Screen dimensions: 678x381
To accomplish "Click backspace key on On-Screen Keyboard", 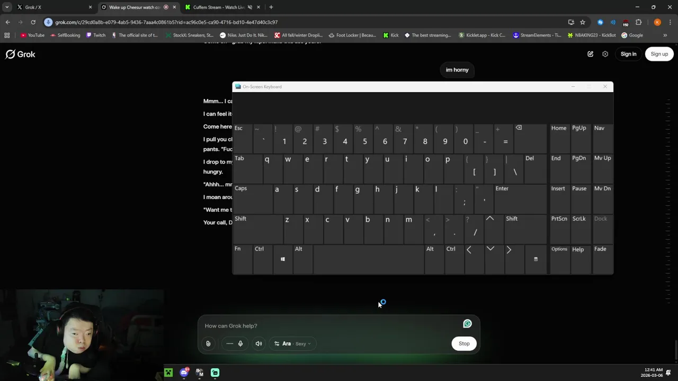I will (x=530, y=138).
